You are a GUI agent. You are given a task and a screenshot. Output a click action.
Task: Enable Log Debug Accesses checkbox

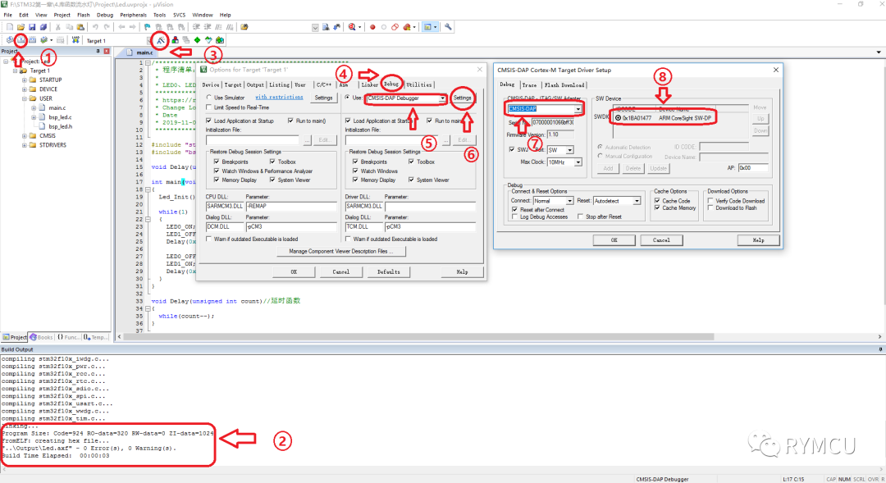tap(514, 217)
